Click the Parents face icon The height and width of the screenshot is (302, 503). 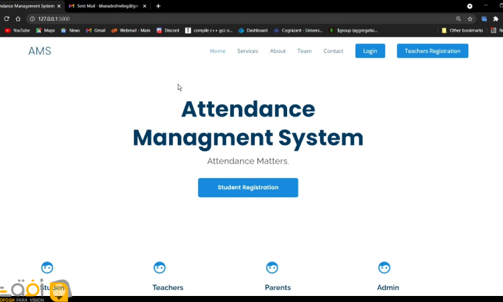point(272,268)
